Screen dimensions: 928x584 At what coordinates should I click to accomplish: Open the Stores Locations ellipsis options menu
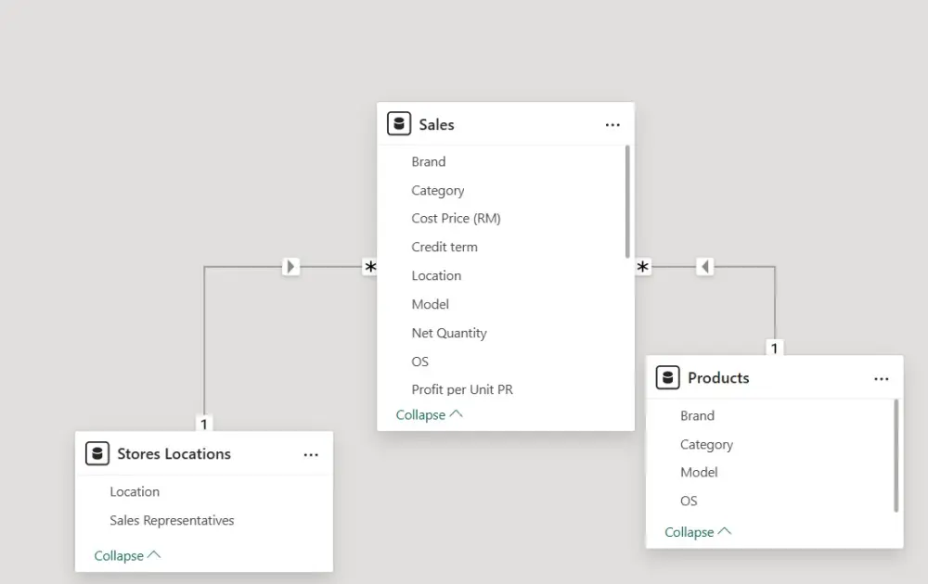pos(311,453)
